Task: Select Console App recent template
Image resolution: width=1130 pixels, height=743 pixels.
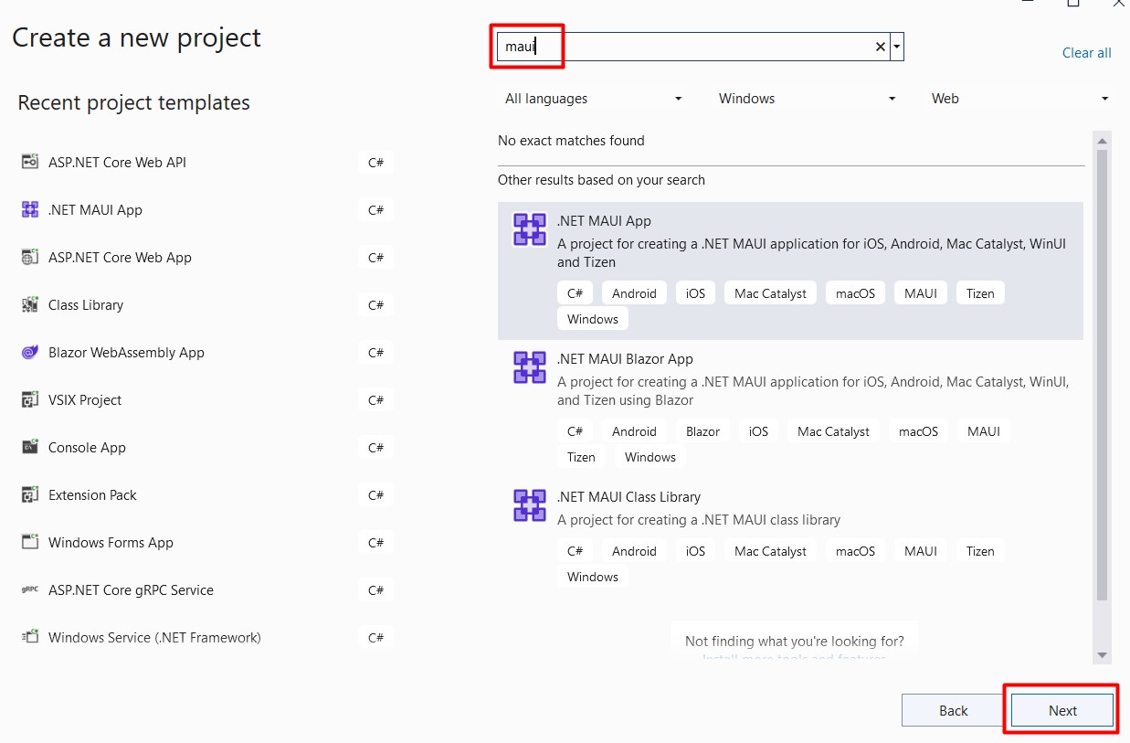Action: tap(206, 447)
